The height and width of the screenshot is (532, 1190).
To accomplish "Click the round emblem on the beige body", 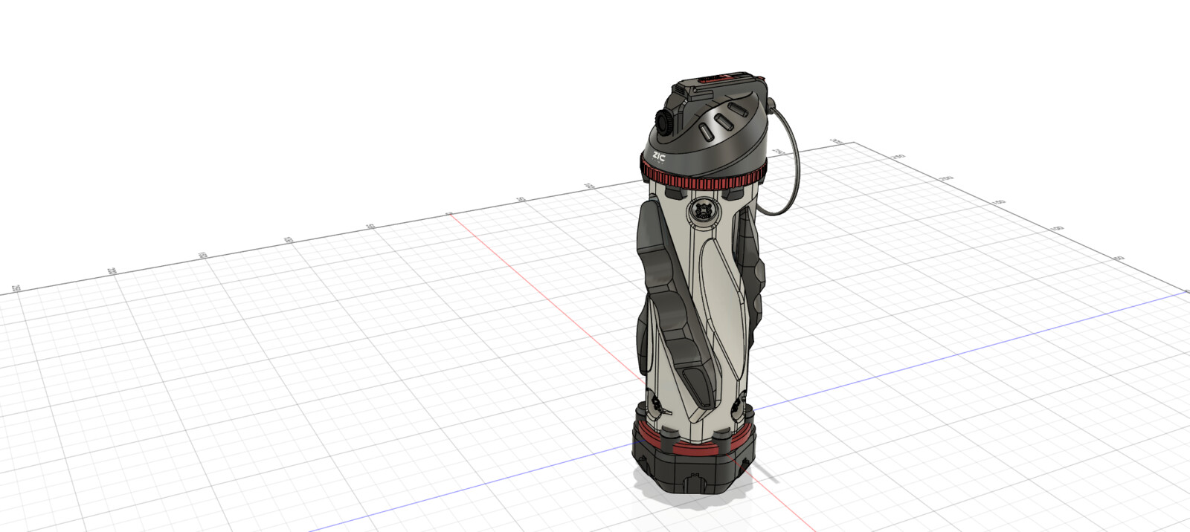I will click(703, 211).
